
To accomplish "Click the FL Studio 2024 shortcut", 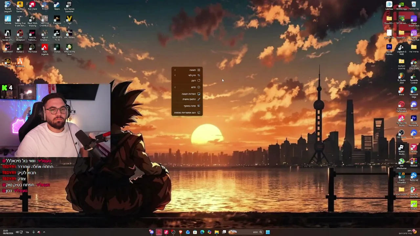I will point(401,79).
